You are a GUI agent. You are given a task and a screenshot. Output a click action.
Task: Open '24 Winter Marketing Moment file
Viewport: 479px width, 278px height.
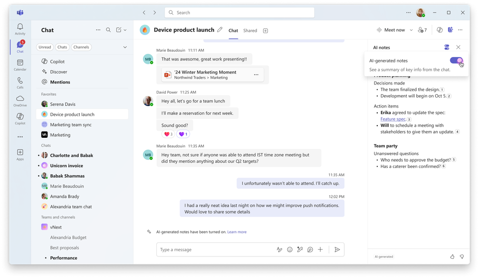point(212,74)
